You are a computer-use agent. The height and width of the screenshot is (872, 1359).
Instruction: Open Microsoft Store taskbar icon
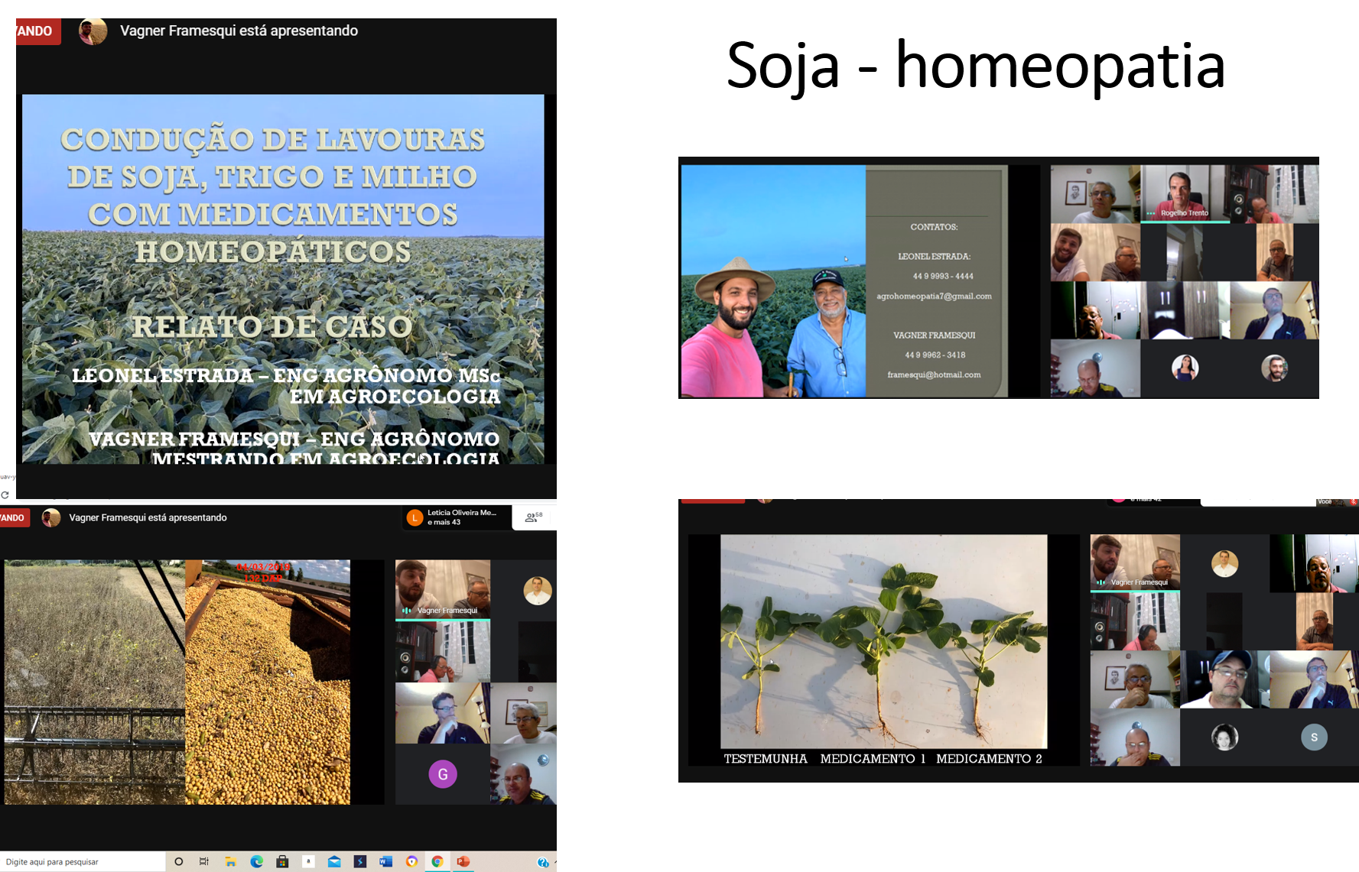pyautogui.click(x=282, y=861)
